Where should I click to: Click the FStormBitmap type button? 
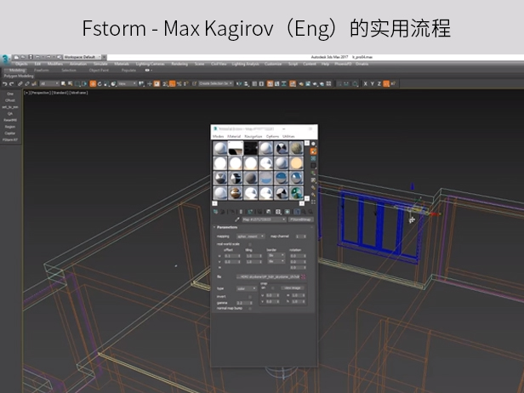[300, 219]
